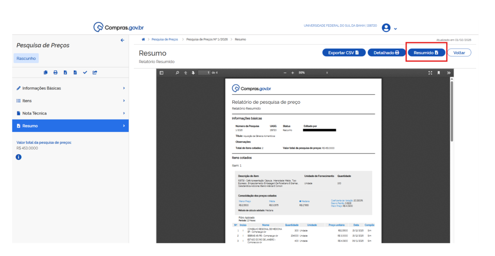
Task: Click the share icon in sidebar toolbar
Action: [x=95, y=73]
